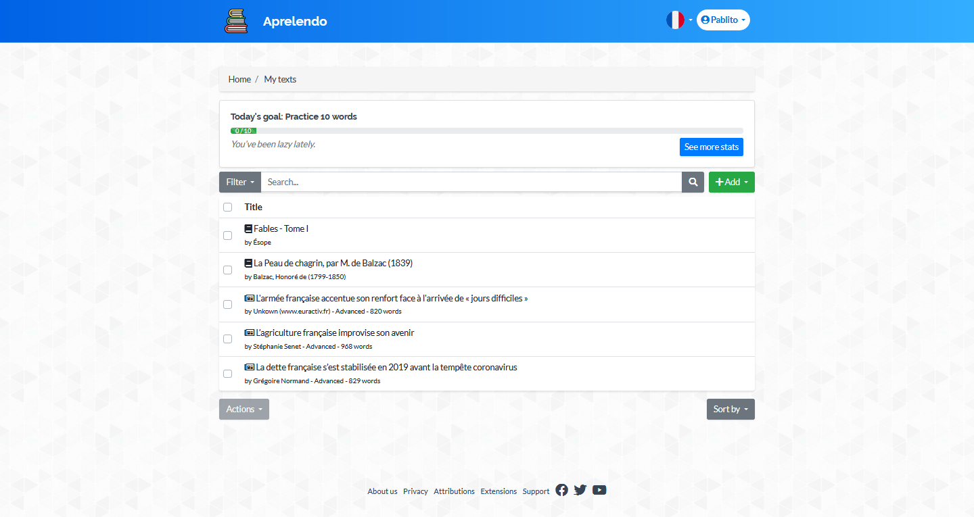Check the La Peau de chagrin checkbox
Viewport: 974px width, 517px height.
point(228,270)
